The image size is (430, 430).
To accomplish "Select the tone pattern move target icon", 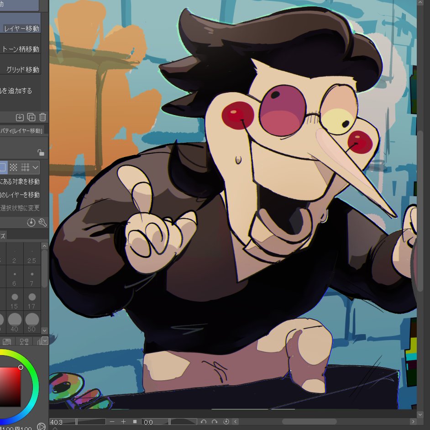I will point(13,167).
